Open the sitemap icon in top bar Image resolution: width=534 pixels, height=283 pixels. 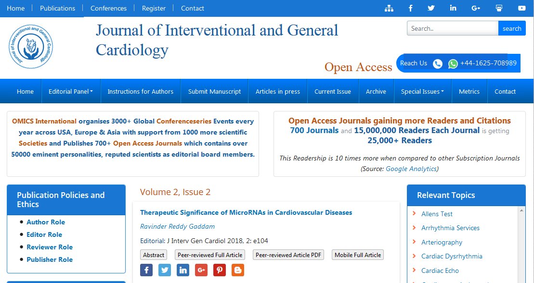tap(389, 9)
